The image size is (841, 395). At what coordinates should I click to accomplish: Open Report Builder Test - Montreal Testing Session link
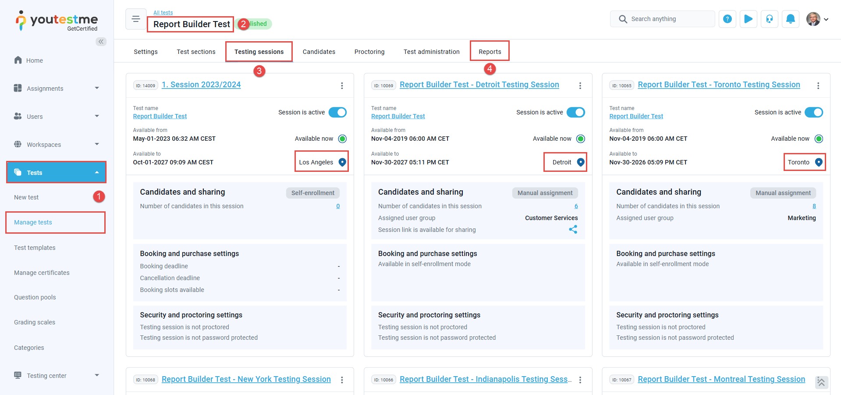tap(721, 379)
